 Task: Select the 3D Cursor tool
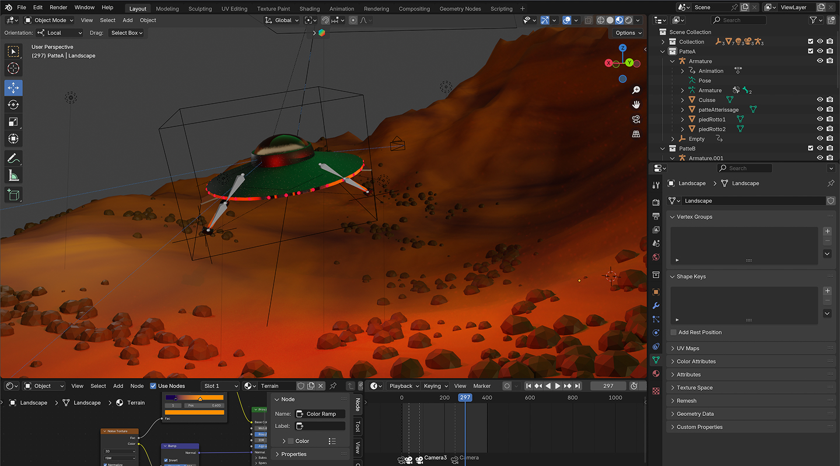coord(13,69)
